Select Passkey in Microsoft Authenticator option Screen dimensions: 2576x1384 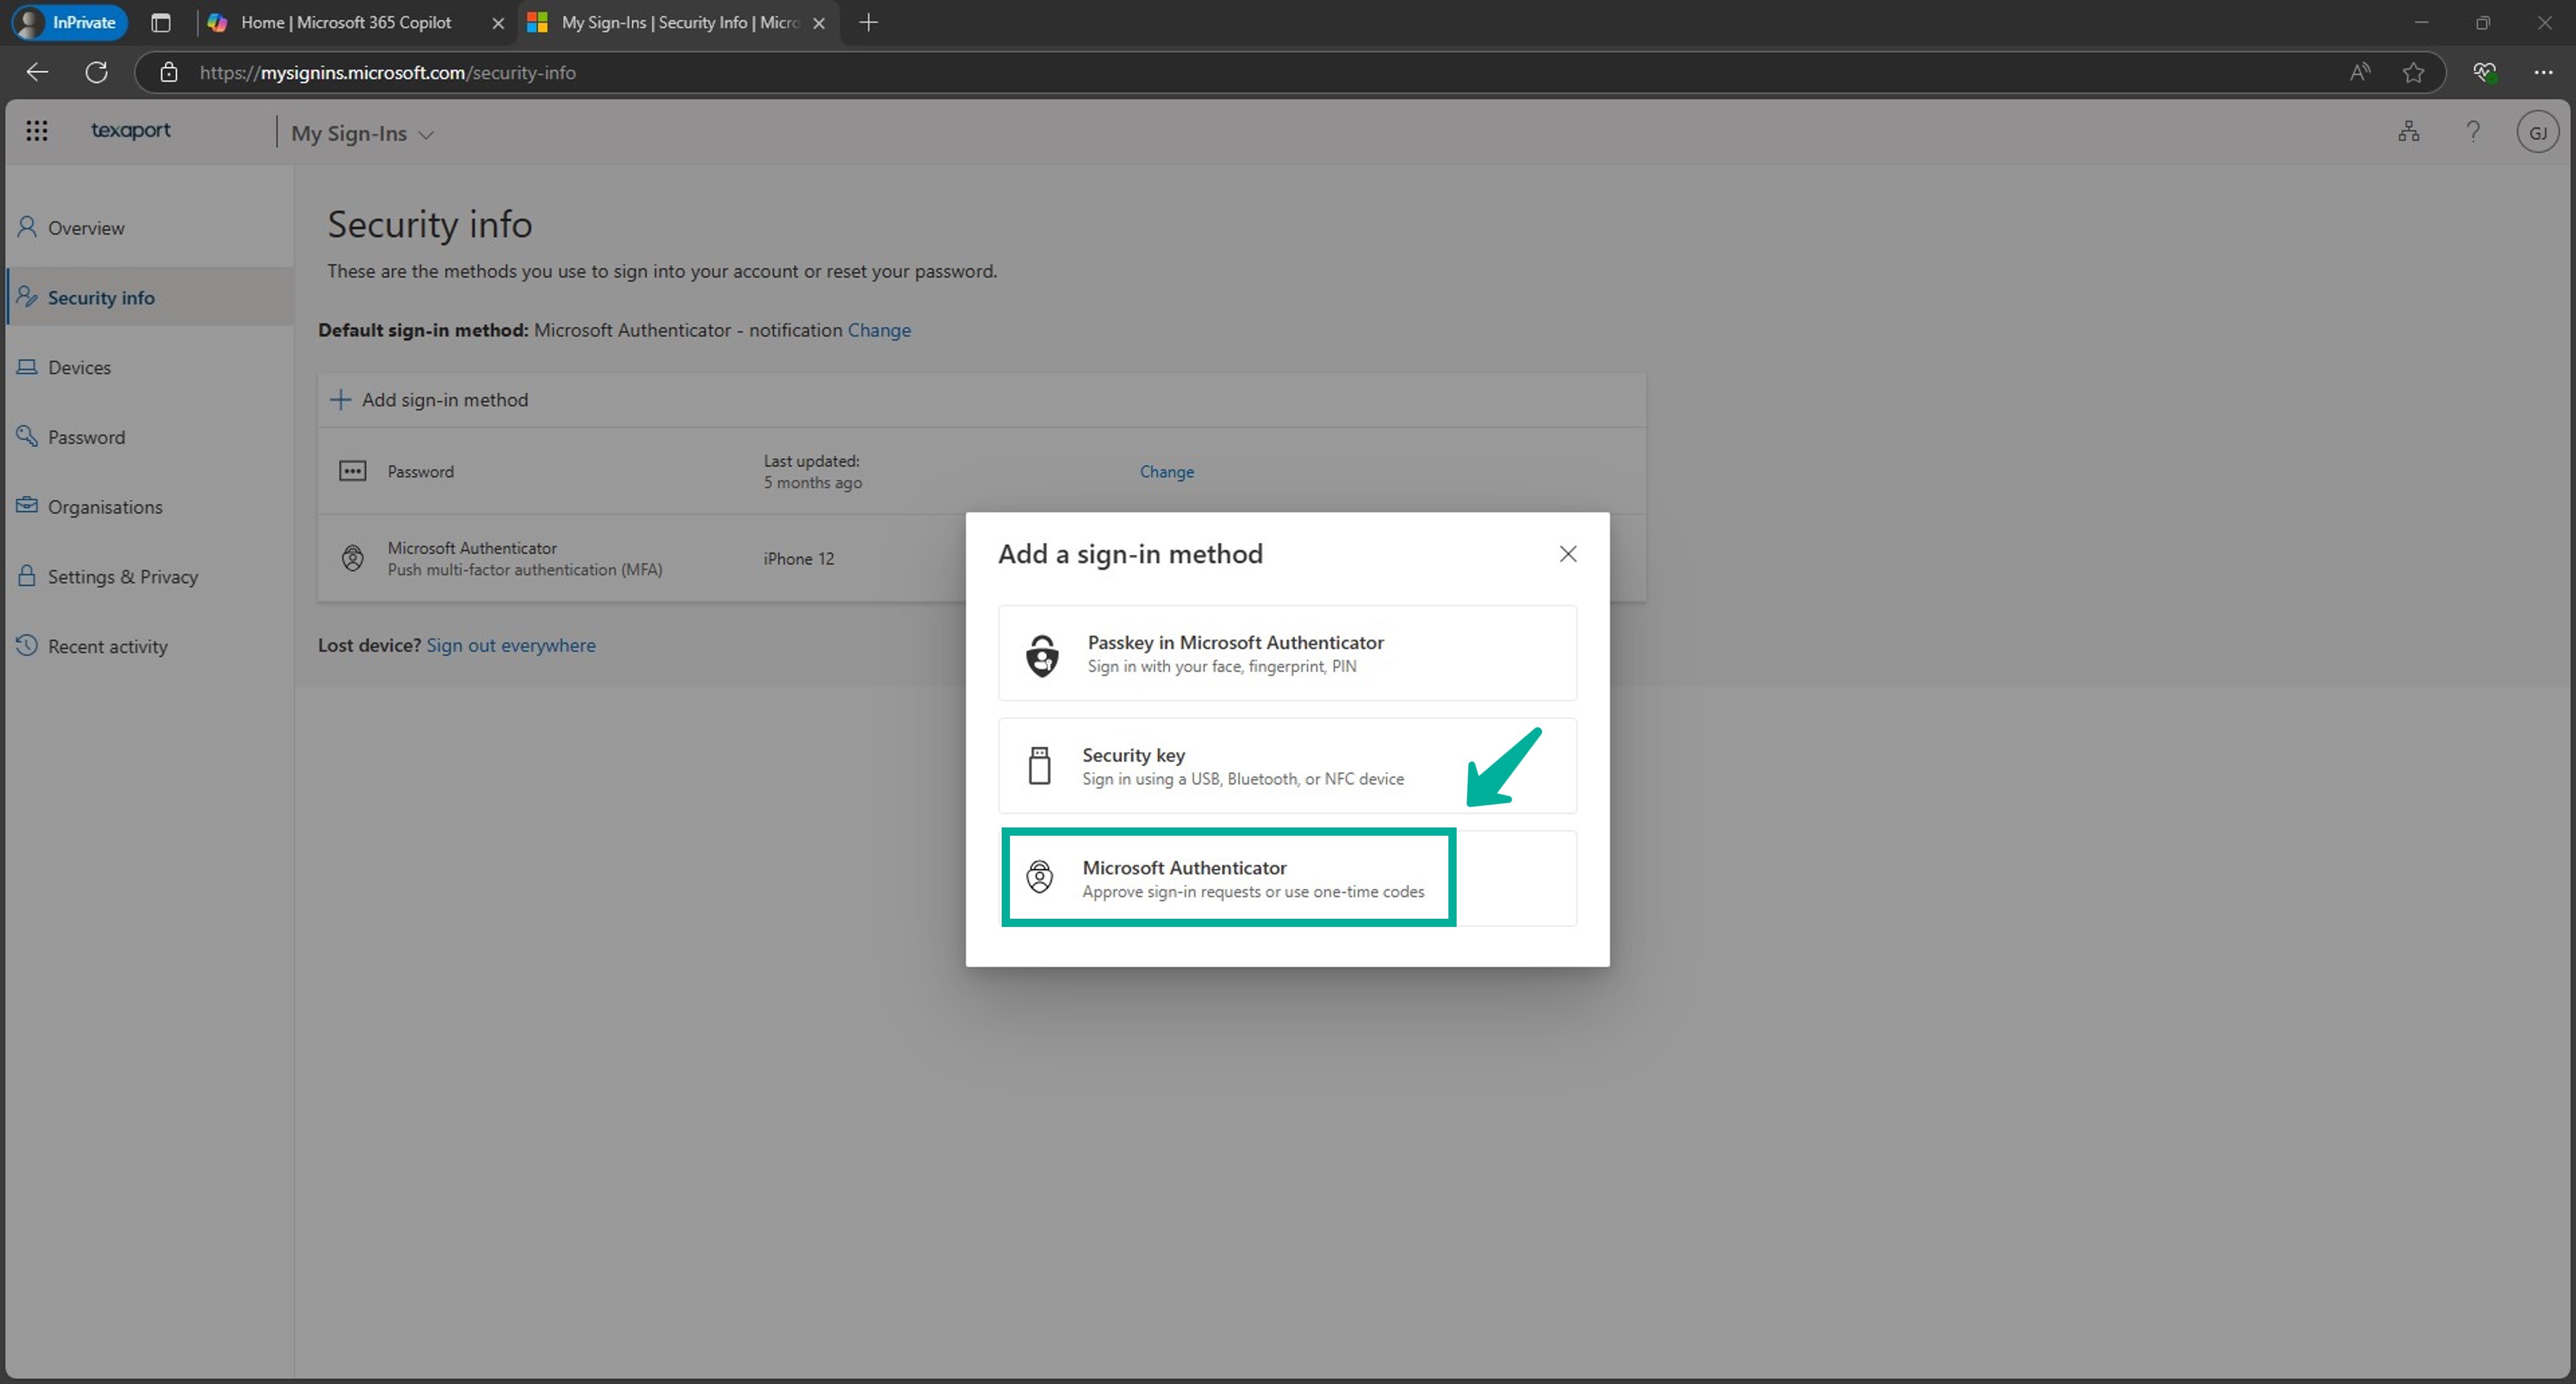click(x=1287, y=652)
